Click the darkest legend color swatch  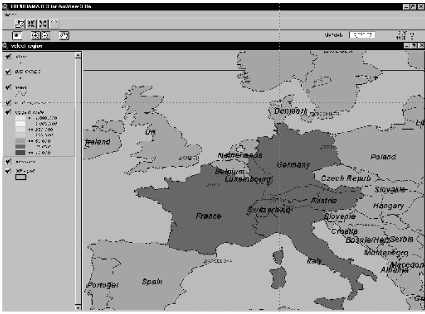click(20, 152)
